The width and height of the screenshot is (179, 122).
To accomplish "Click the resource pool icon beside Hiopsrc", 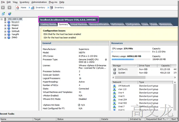I will (x=9, y=25).
